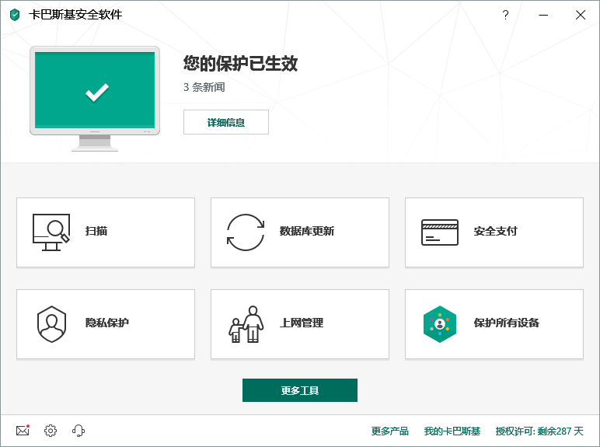This screenshot has width=600, height=447.
Task: Click the Parental Control family icon
Action: click(x=246, y=323)
